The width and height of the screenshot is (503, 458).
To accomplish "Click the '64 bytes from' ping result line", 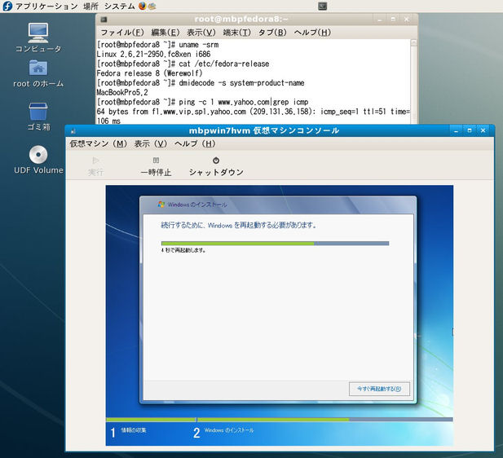I will point(253,112).
